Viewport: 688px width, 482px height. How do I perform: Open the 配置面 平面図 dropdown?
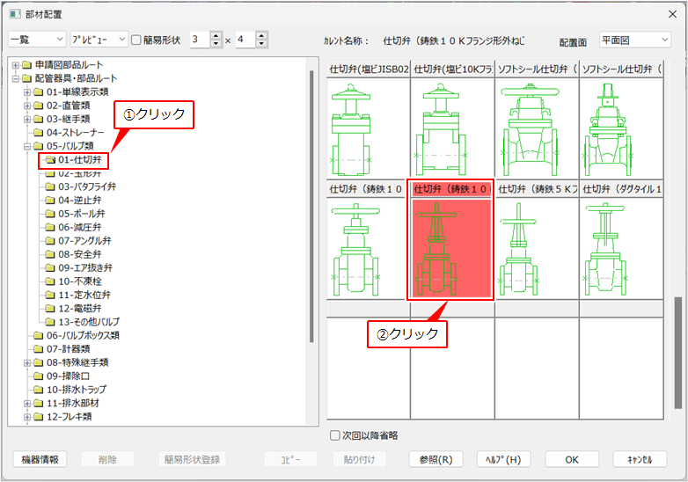pos(633,40)
